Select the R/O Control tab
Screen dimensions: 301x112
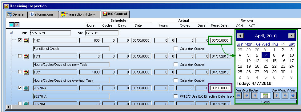(115, 14)
